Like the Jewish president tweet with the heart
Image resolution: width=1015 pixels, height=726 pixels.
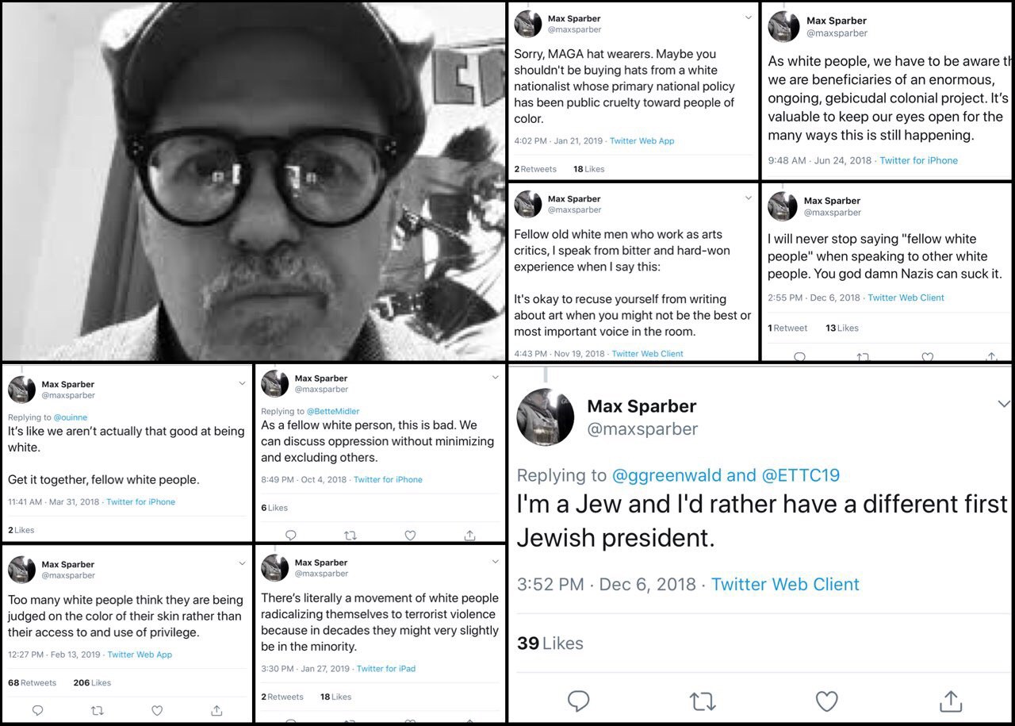[x=827, y=701]
